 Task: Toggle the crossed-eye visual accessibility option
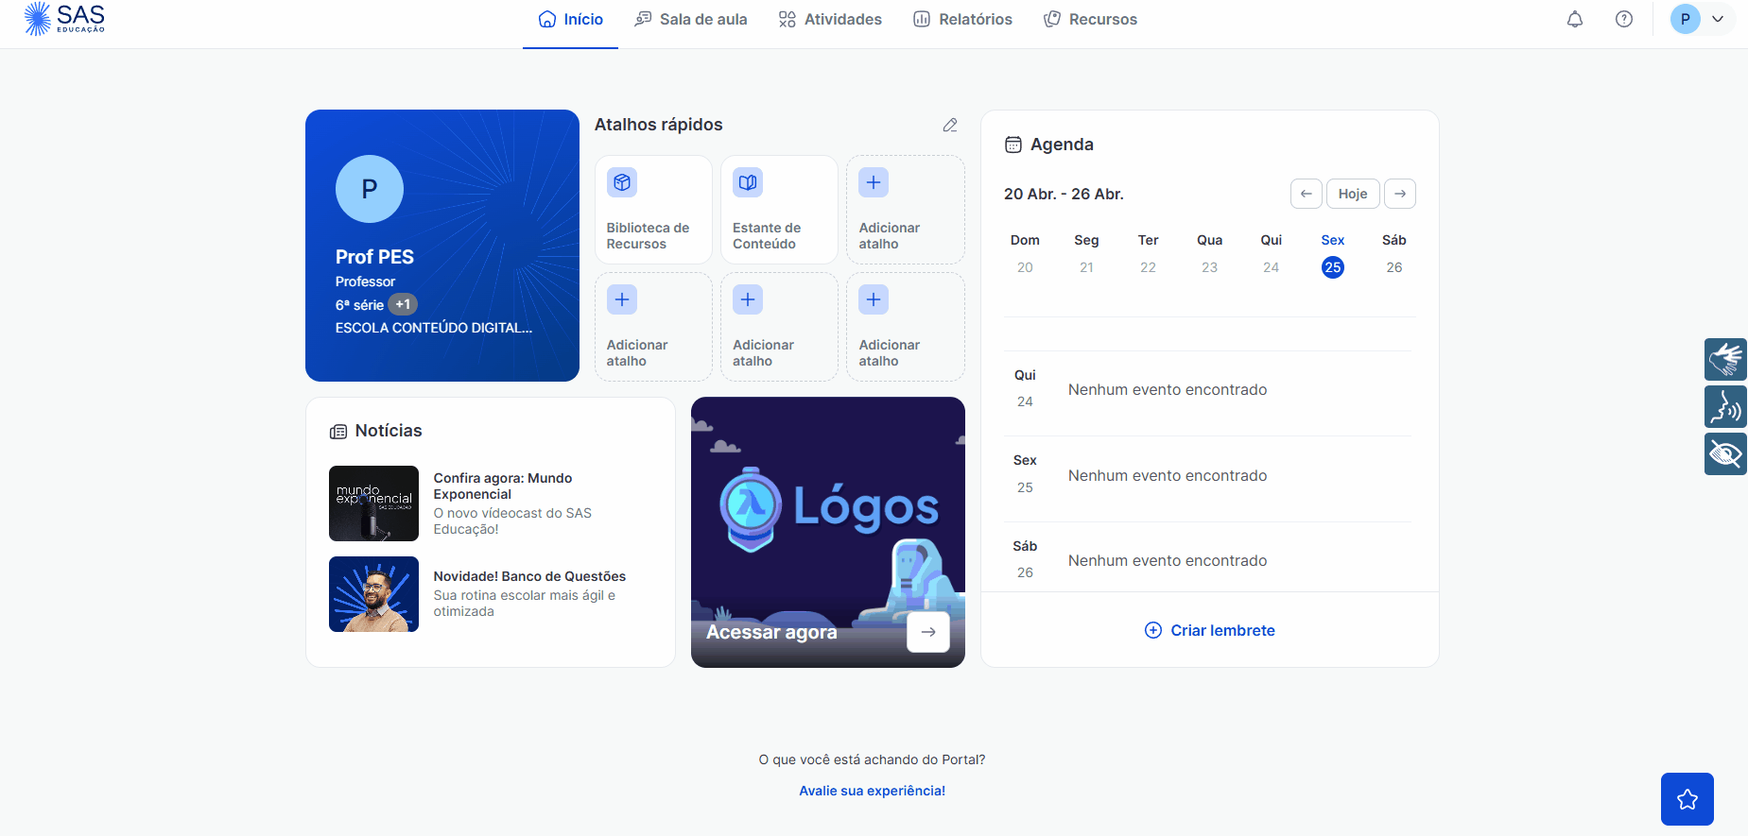pos(1724,454)
